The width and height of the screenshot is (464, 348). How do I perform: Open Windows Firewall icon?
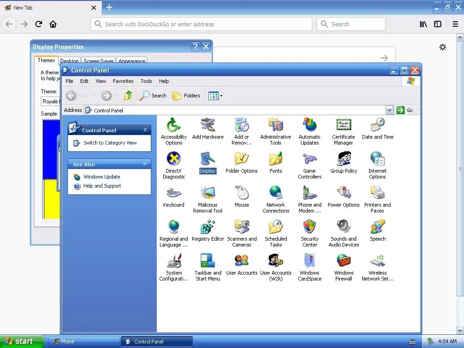point(343,267)
